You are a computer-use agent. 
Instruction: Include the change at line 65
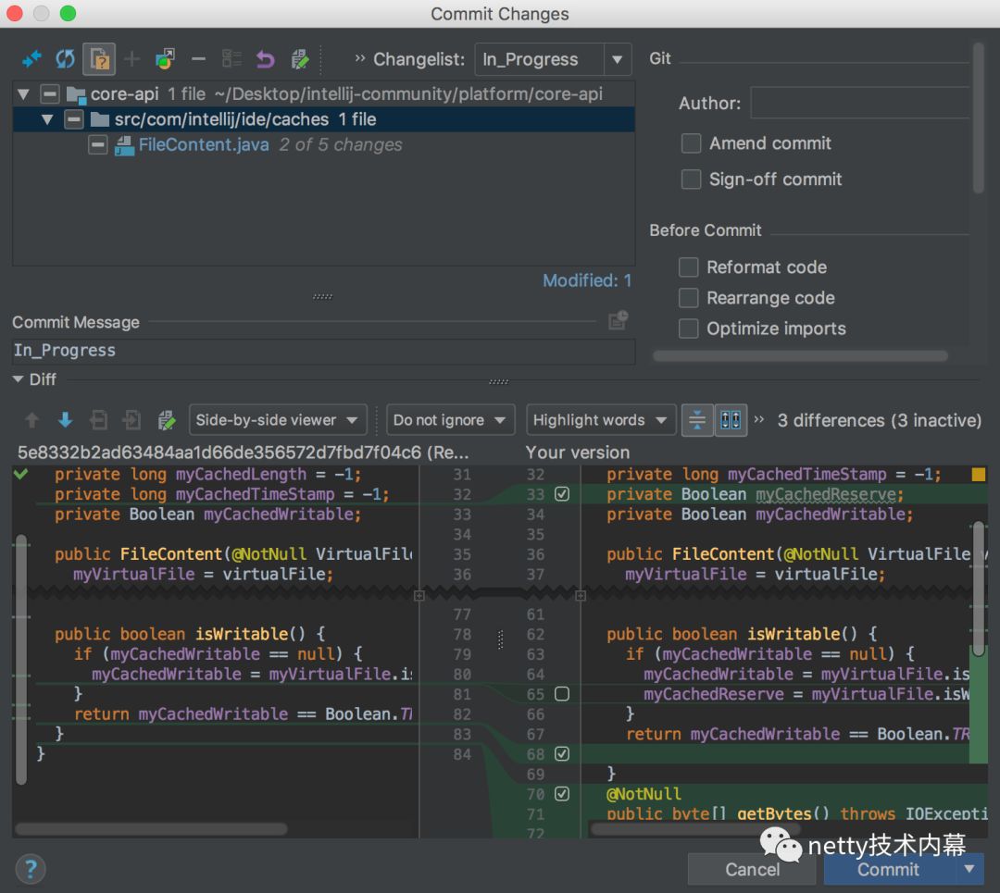562,693
